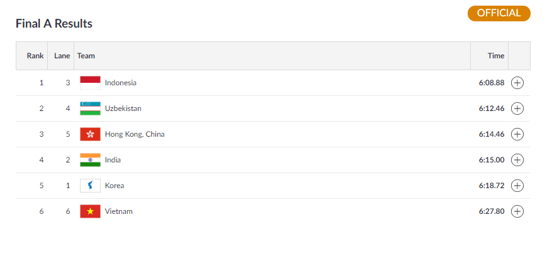The height and width of the screenshot is (254, 552).
Task: Click the Korea unification flag icon
Action: coord(90,186)
